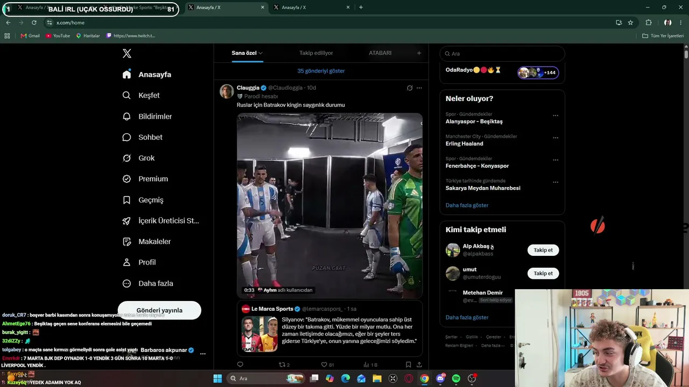The image size is (689, 387).
Task: Open the Premium page
Action: click(145, 179)
